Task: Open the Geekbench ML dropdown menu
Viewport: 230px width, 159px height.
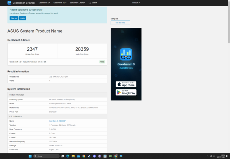Action: point(60,3)
